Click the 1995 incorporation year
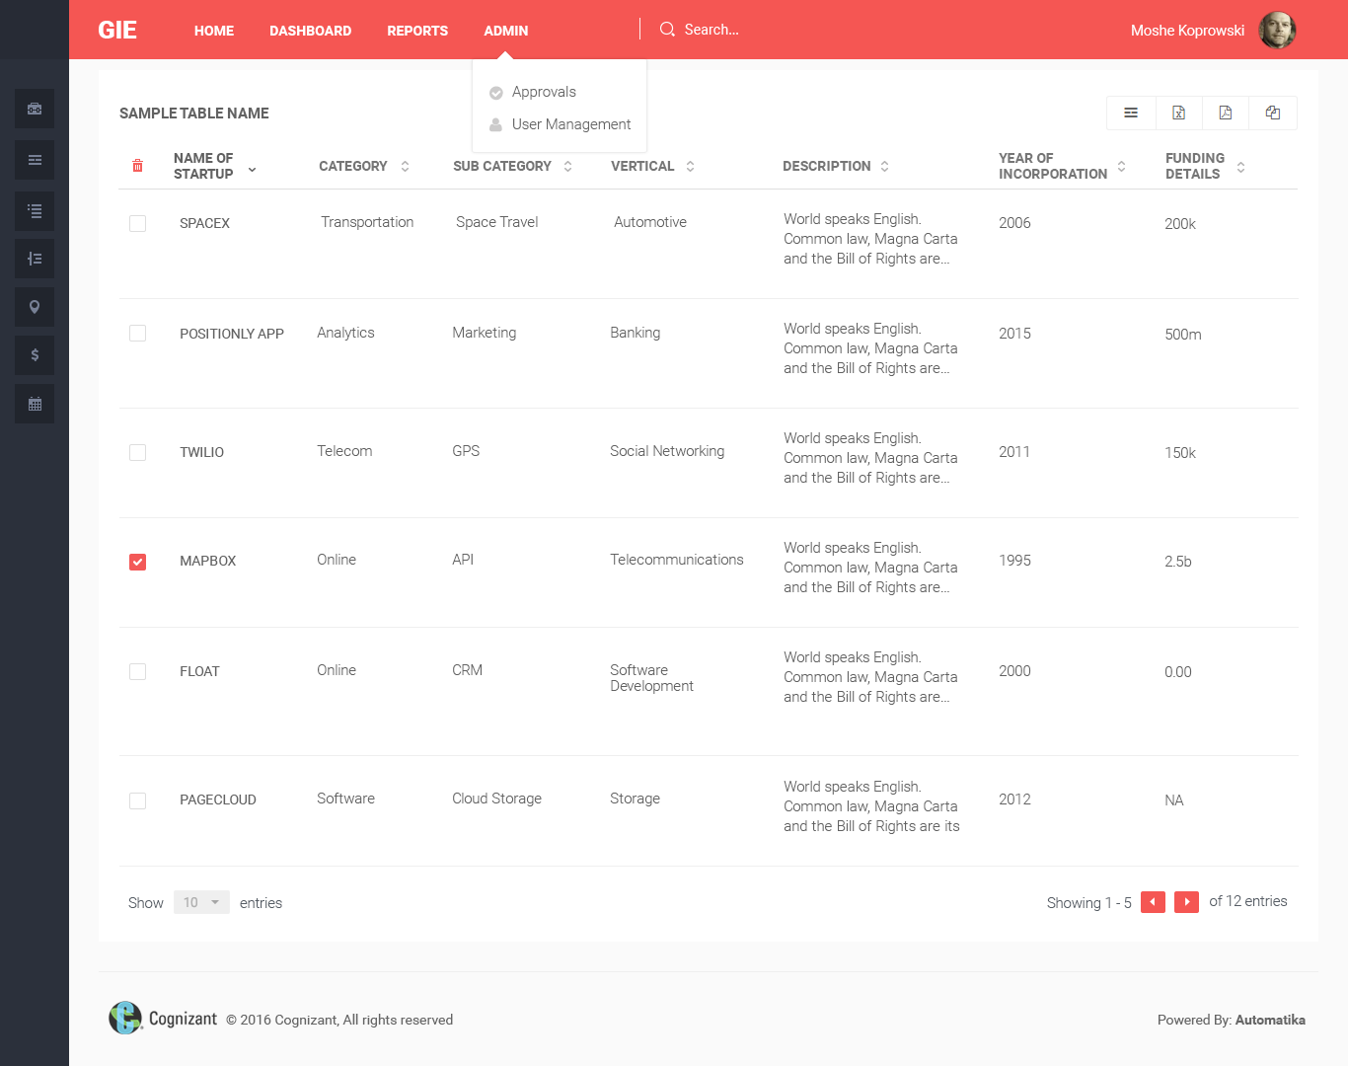The width and height of the screenshot is (1348, 1066). 1014,561
